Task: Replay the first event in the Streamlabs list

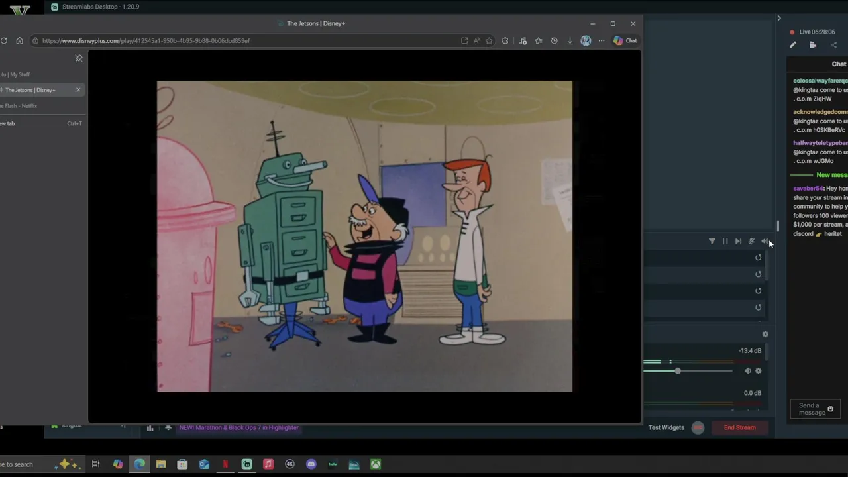Action: tap(759, 258)
